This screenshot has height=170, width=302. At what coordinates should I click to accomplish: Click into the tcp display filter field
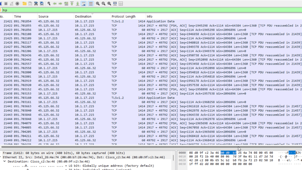click(151, 10)
